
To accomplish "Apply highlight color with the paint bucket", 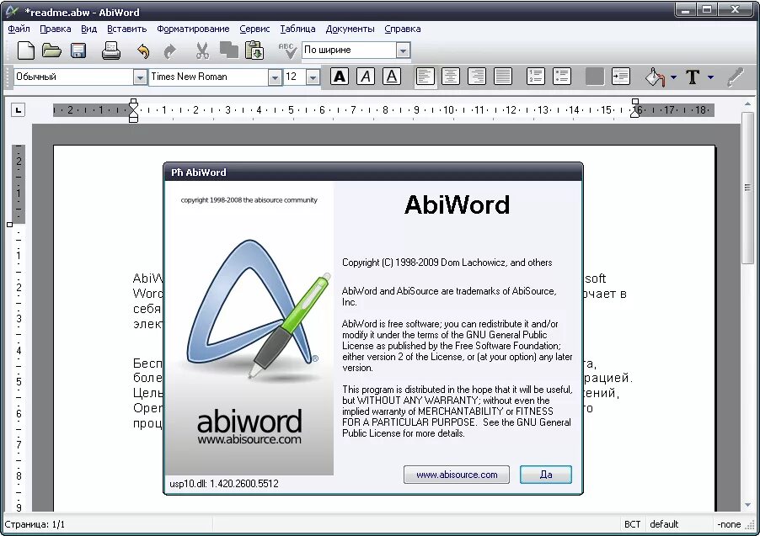I will pos(655,77).
